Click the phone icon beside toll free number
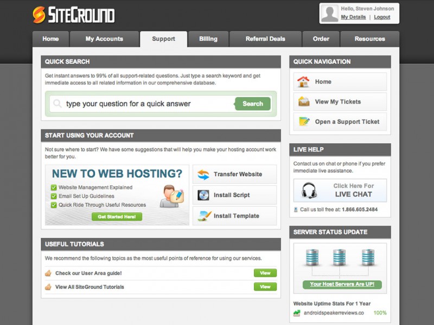Screen dimensions: 434x325 coord(296,210)
